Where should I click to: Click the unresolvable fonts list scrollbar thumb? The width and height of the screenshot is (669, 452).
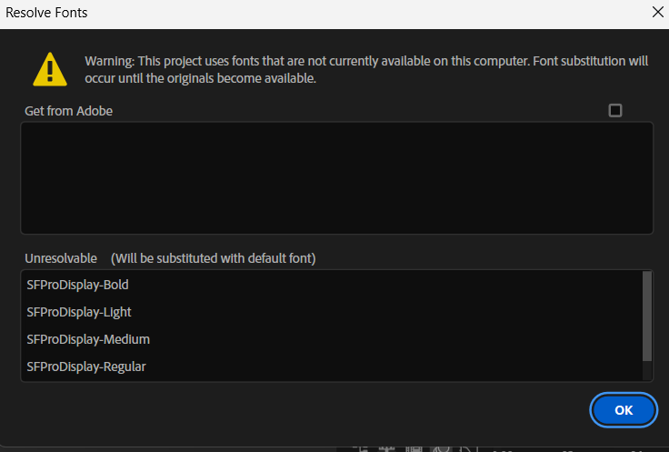pyautogui.click(x=647, y=314)
